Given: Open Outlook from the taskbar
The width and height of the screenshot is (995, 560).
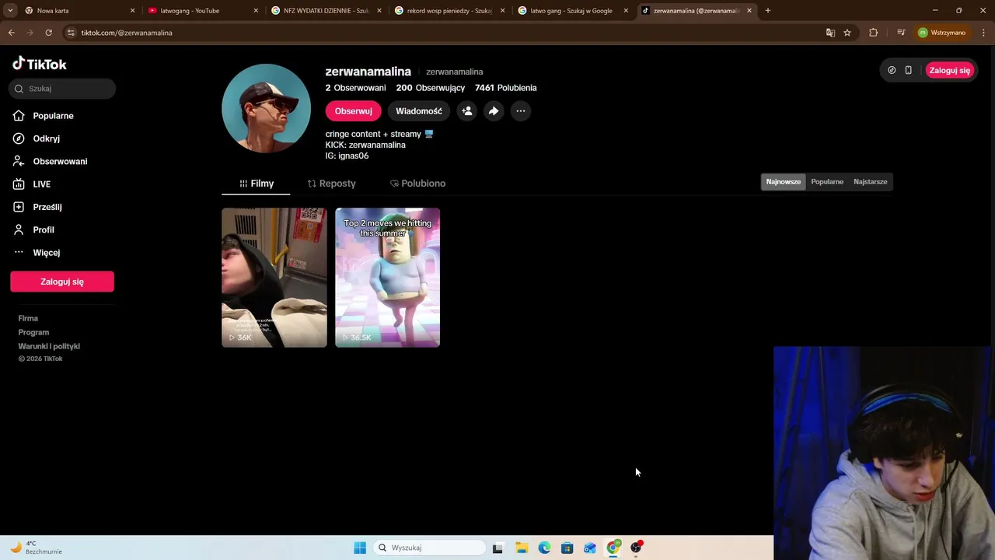Looking at the screenshot, I should (590, 548).
